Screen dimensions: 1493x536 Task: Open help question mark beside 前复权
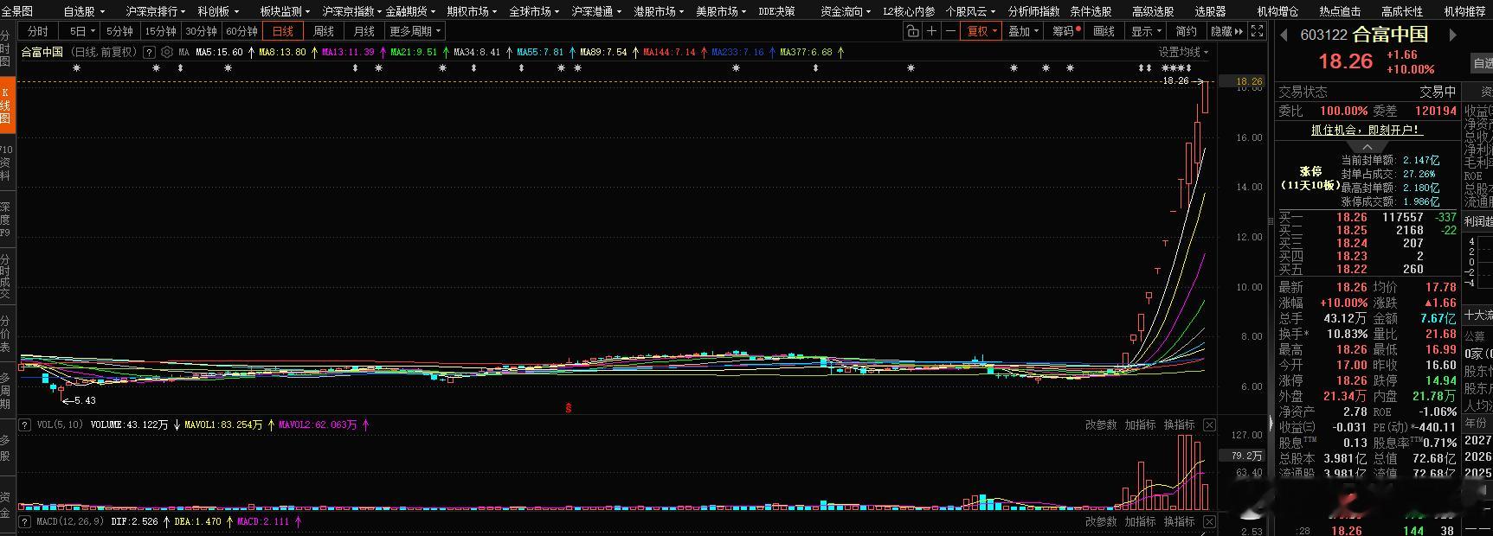[x=149, y=52]
